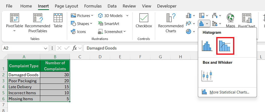Select the Missing Items cell
This screenshot has width=265, height=112.
coord(24,99)
